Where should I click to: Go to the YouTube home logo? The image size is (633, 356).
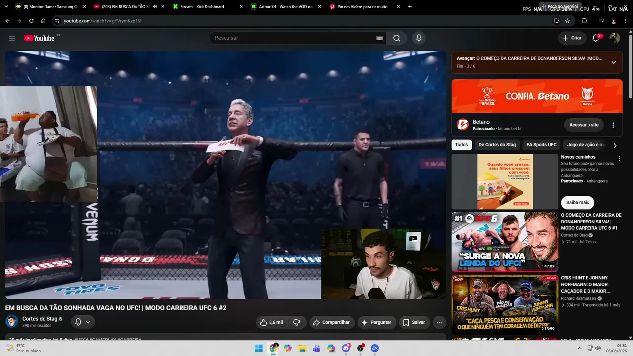click(x=39, y=38)
